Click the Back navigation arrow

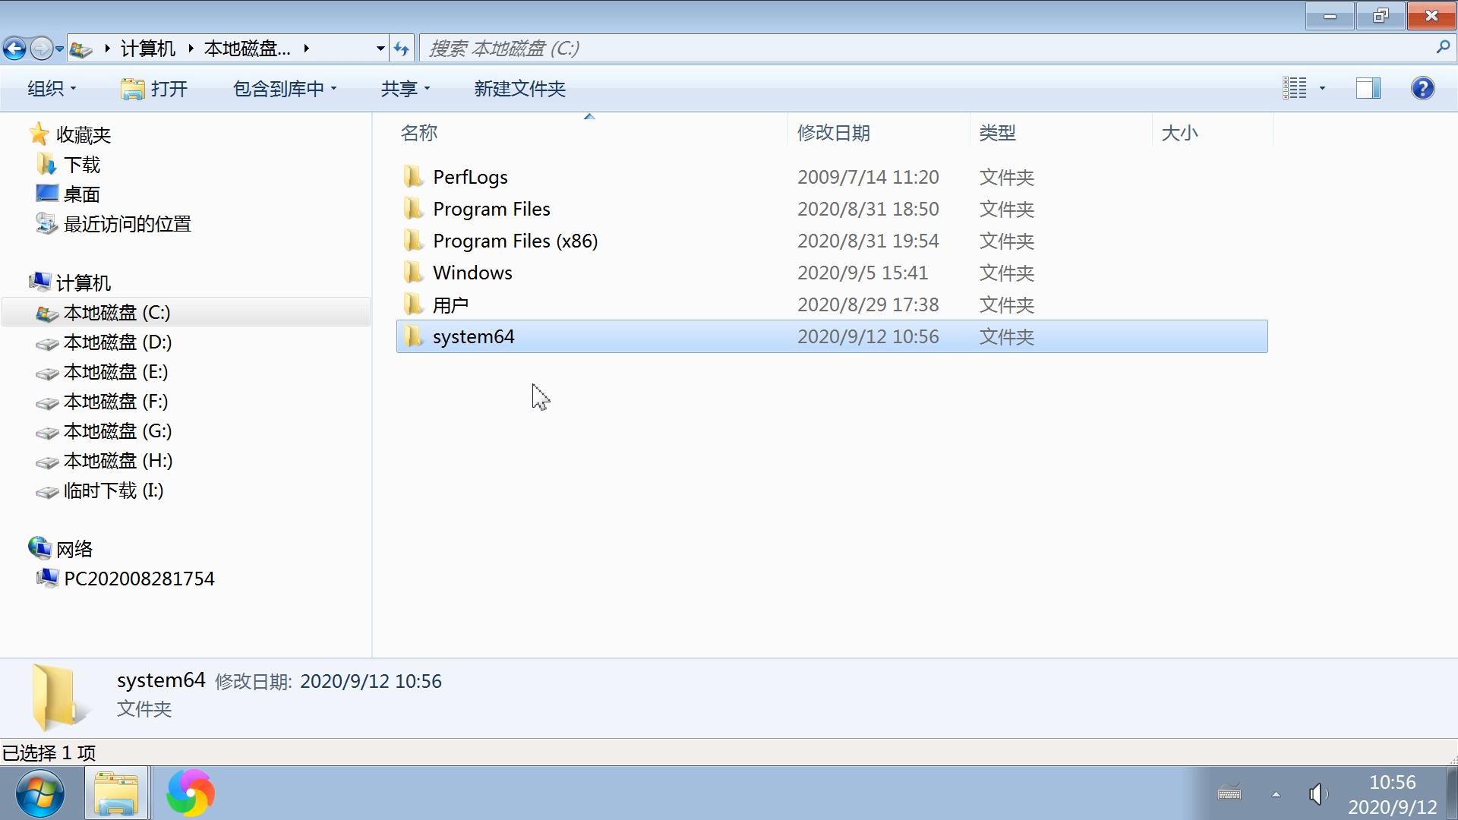coord(14,49)
